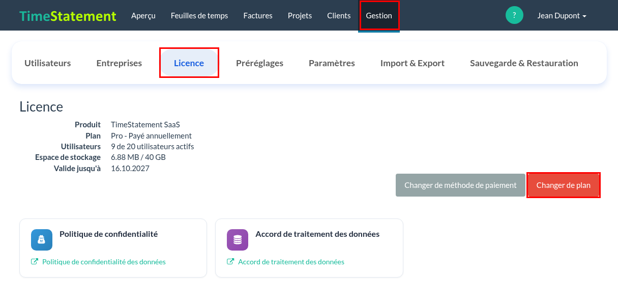Open the Clients page
This screenshot has height=302, width=618.
click(x=339, y=15)
